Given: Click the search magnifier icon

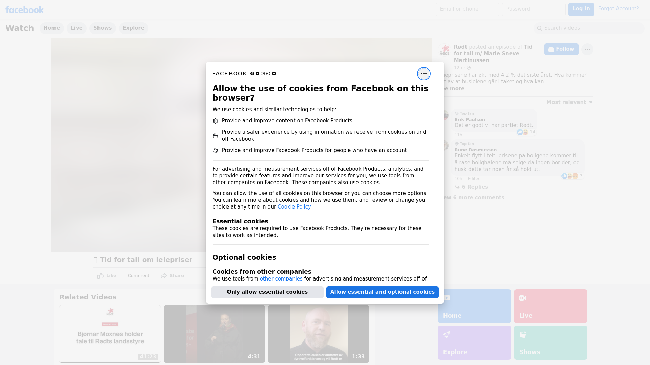Looking at the screenshot, I should click(x=539, y=28).
